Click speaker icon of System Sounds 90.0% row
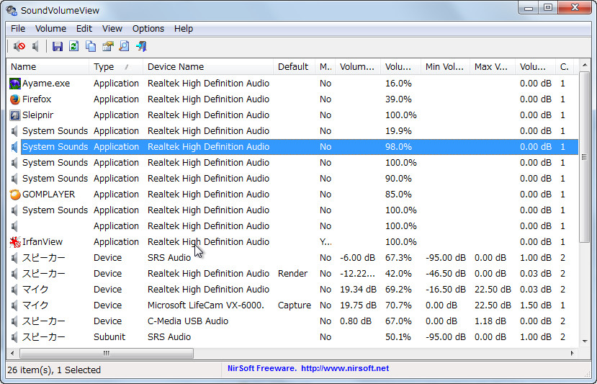The height and width of the screenshot is (384, 597). [x=14, y=179]
